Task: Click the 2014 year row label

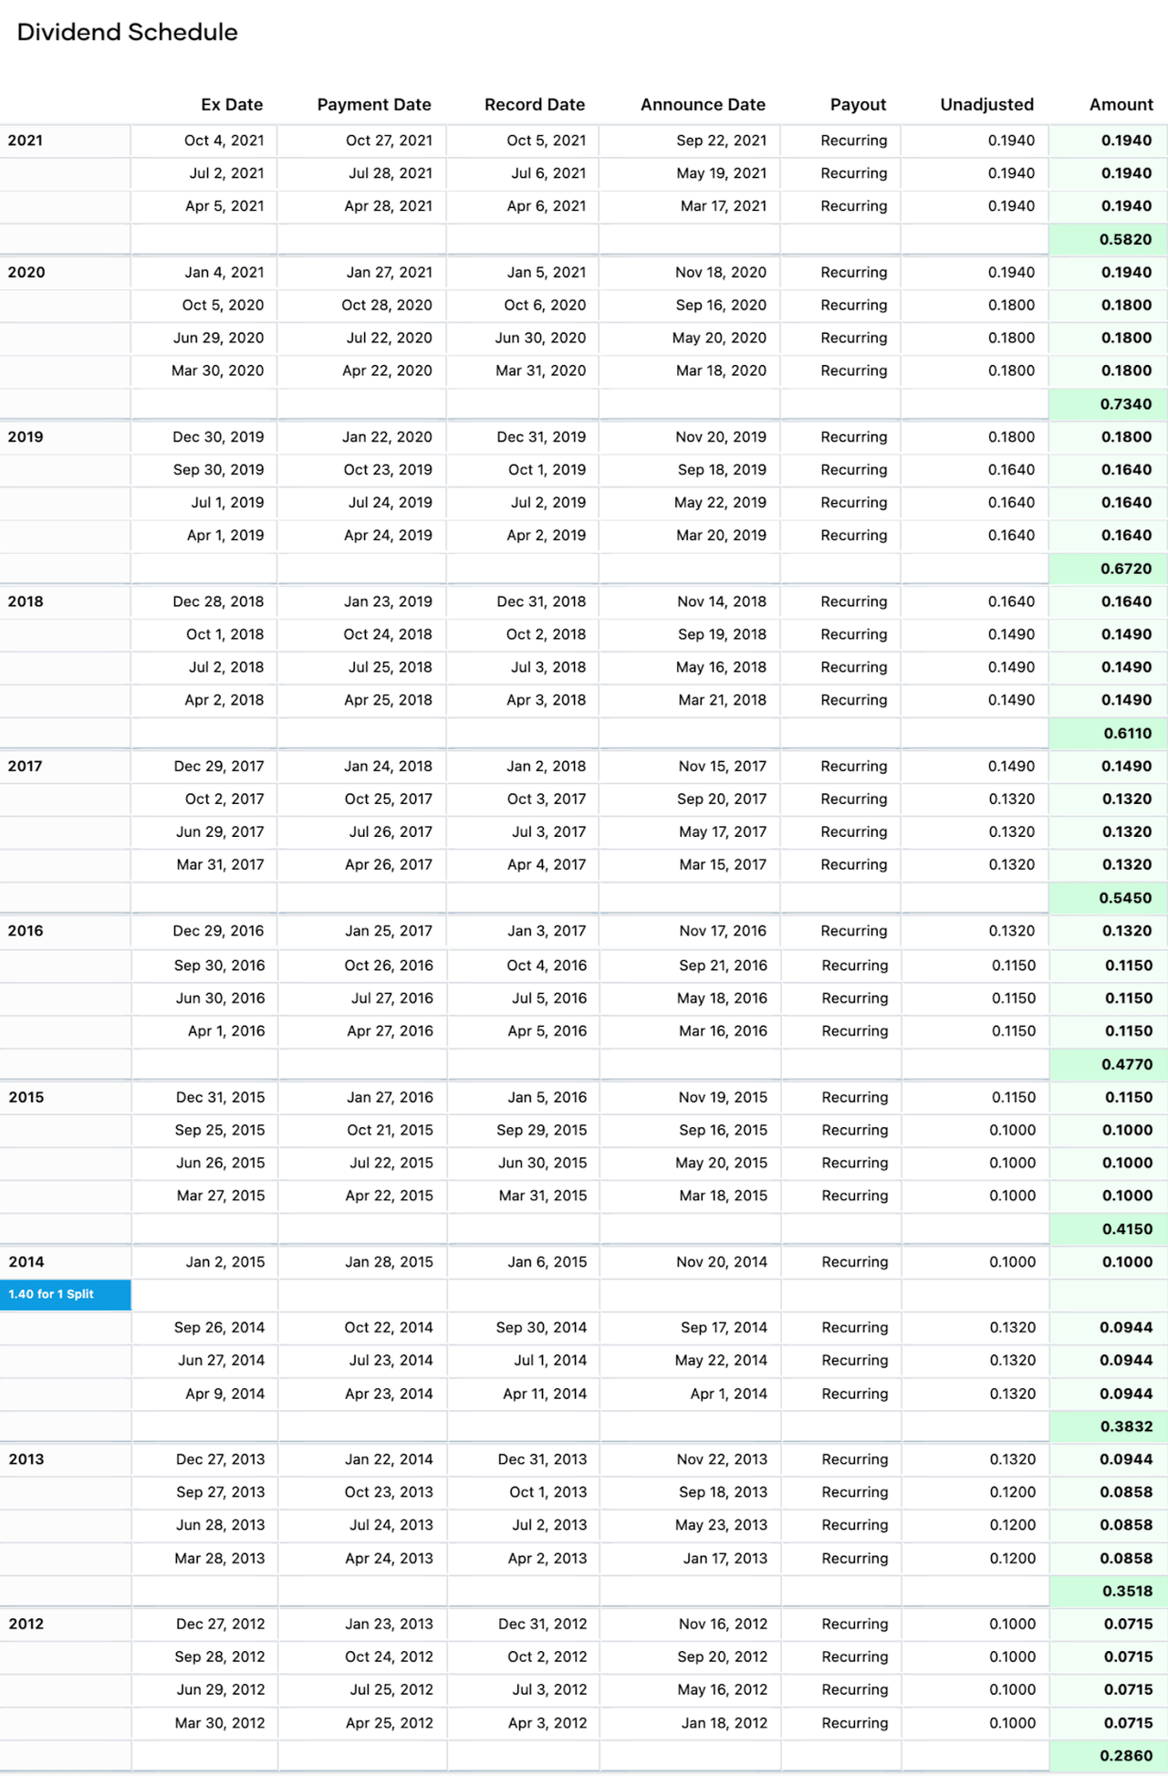Action: [26, 1261]
